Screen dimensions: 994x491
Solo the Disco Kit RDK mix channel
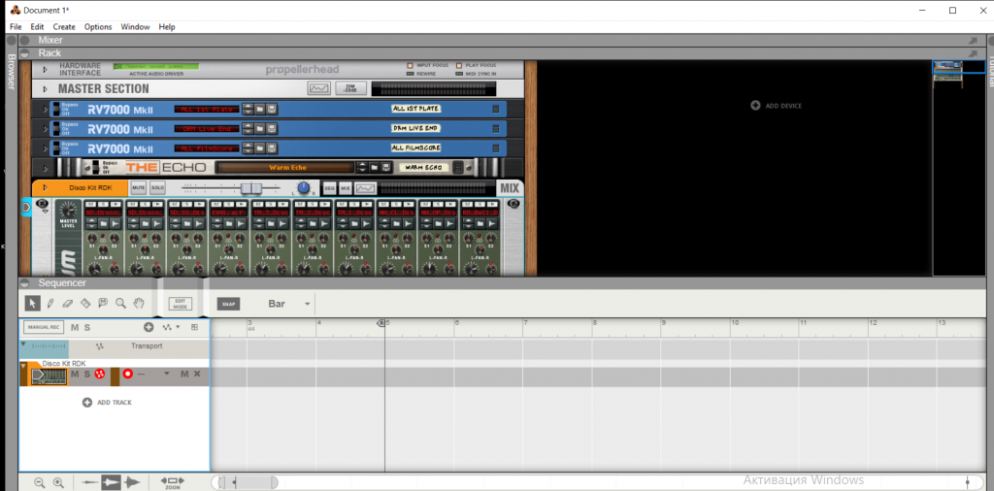157,189
